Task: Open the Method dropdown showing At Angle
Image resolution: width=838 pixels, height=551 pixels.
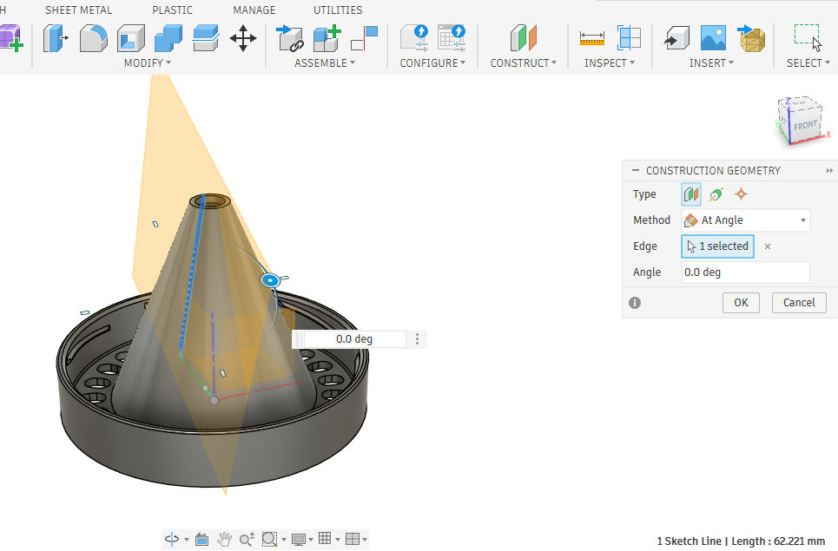Action: pos(746,220)
